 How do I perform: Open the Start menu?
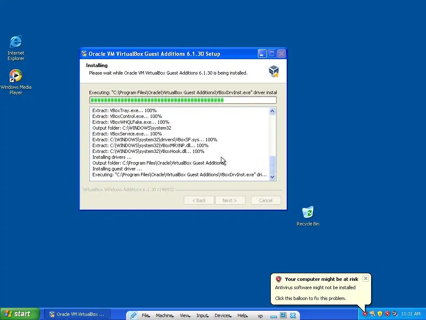click(x=20, y=314)
